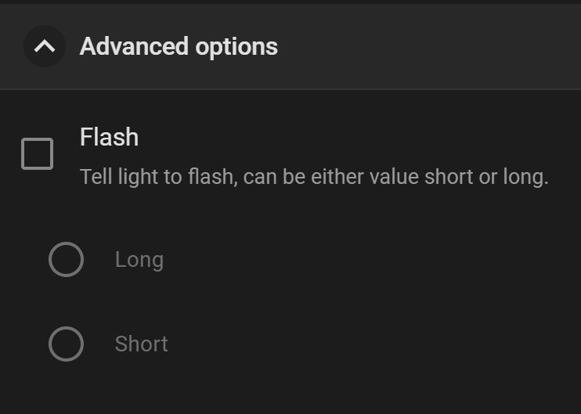Image resolution: width=581 pixels, height=414 pixels.
Task: Click the up-arrow icon beside Advanced options
Action: (x=45, y=47)
